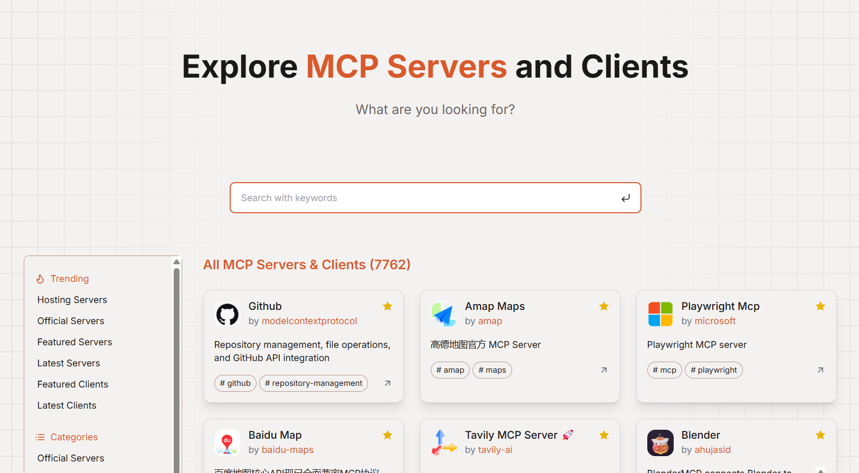Click the star on the Blender card
The image size is (859, 473).
820,435
